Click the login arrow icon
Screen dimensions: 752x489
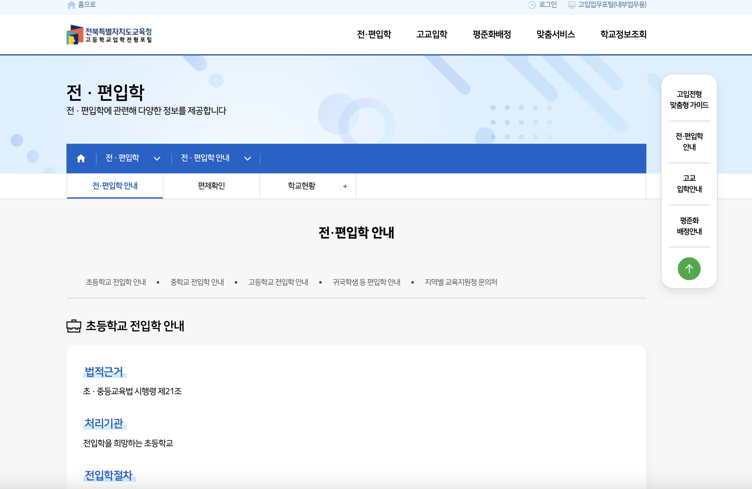coord(532,5)
